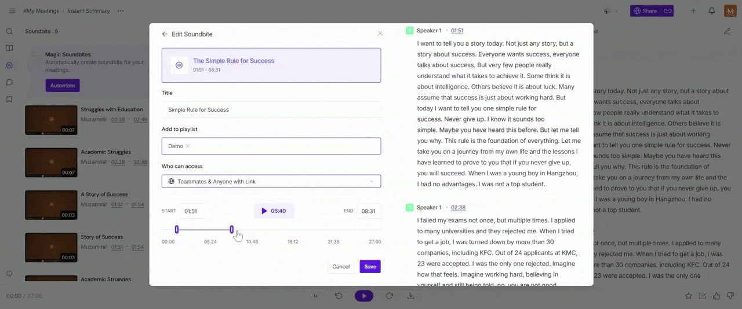The image size is (742, 309).
Task: Close the Edit Soundbite dialog
Action: (380, 34)
